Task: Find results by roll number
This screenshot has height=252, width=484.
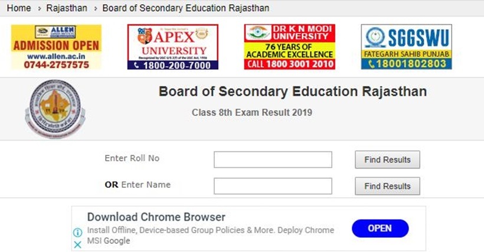Action: 387,160
